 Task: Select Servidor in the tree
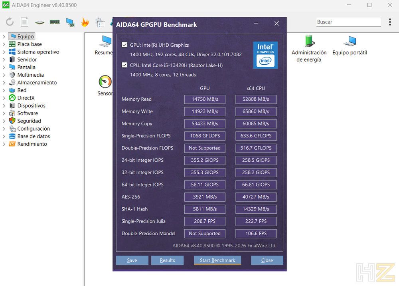coord(27,60)
